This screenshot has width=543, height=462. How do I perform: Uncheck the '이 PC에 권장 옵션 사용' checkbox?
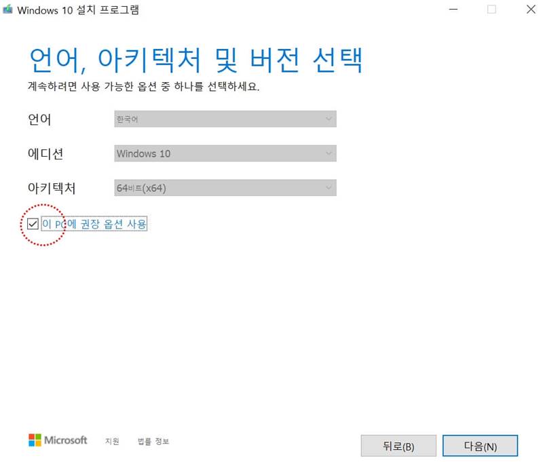coord(33,224)
